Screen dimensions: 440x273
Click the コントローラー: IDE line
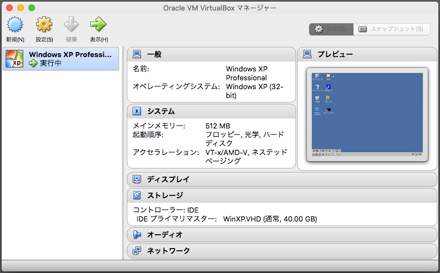click(165, 210)
